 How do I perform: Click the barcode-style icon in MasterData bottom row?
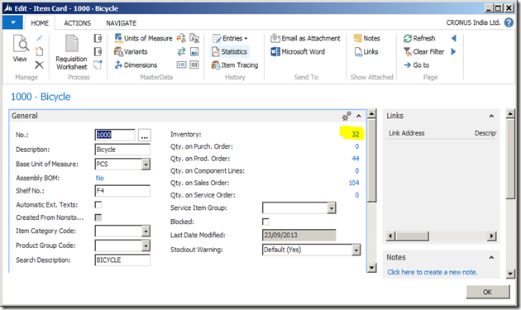pyautogui.click(x=194, y=64)
